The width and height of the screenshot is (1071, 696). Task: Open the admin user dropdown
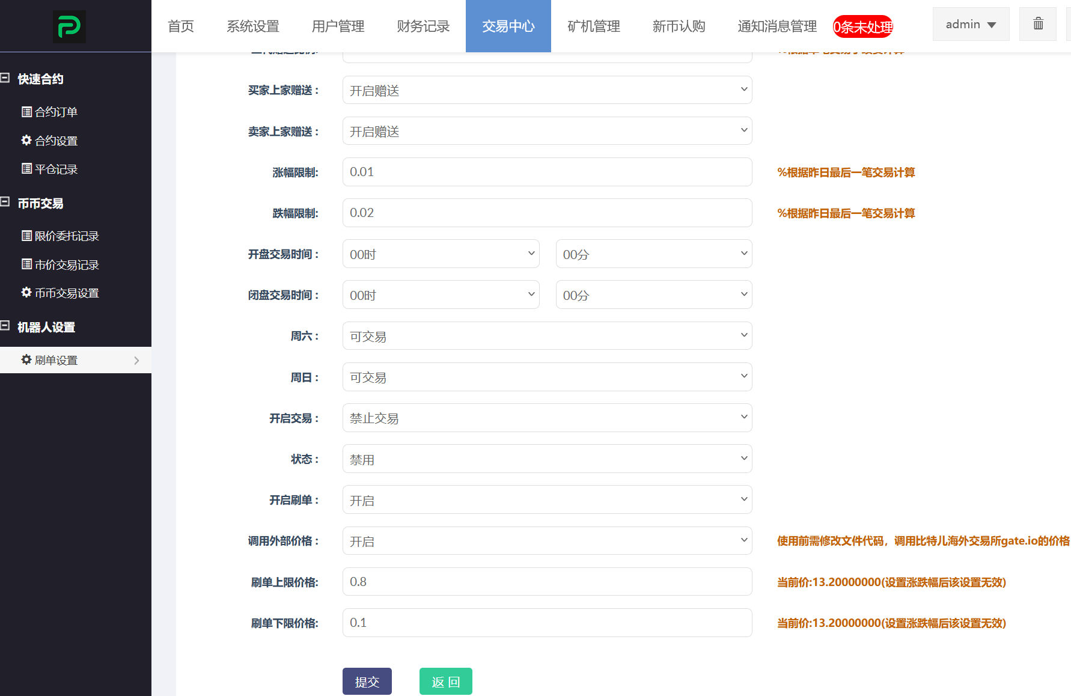pos(971,24)
